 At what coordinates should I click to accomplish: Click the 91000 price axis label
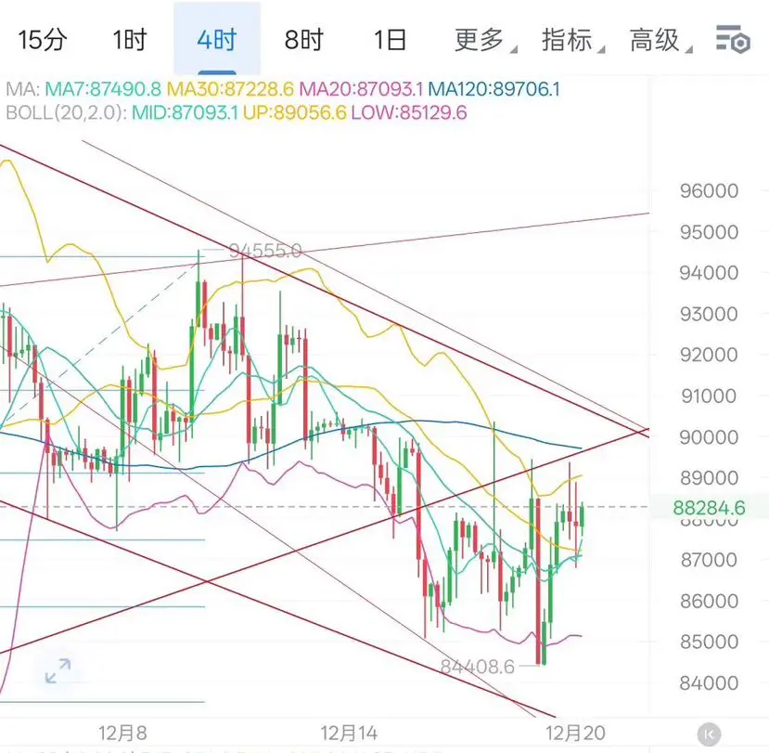pos(709,396)
